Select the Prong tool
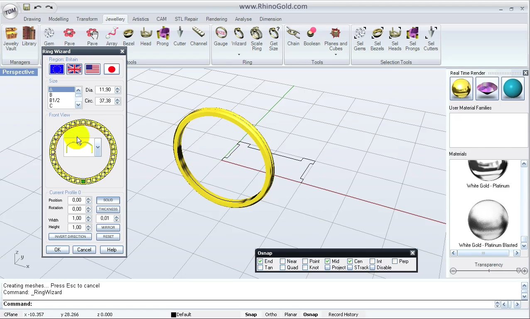This screenshot has height=319, width=530. pos(162,37)
